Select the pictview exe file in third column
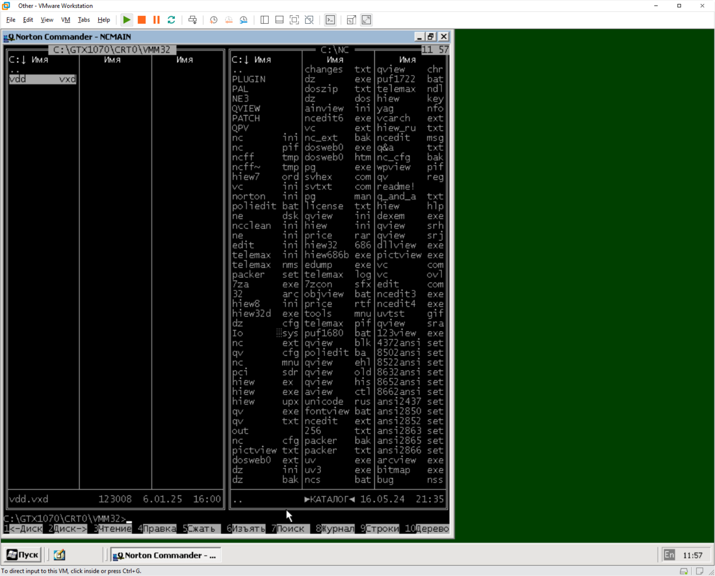Image resolution: width=715 pixels, height=576 pixels. pyautogui.click(x=410, y=255)
